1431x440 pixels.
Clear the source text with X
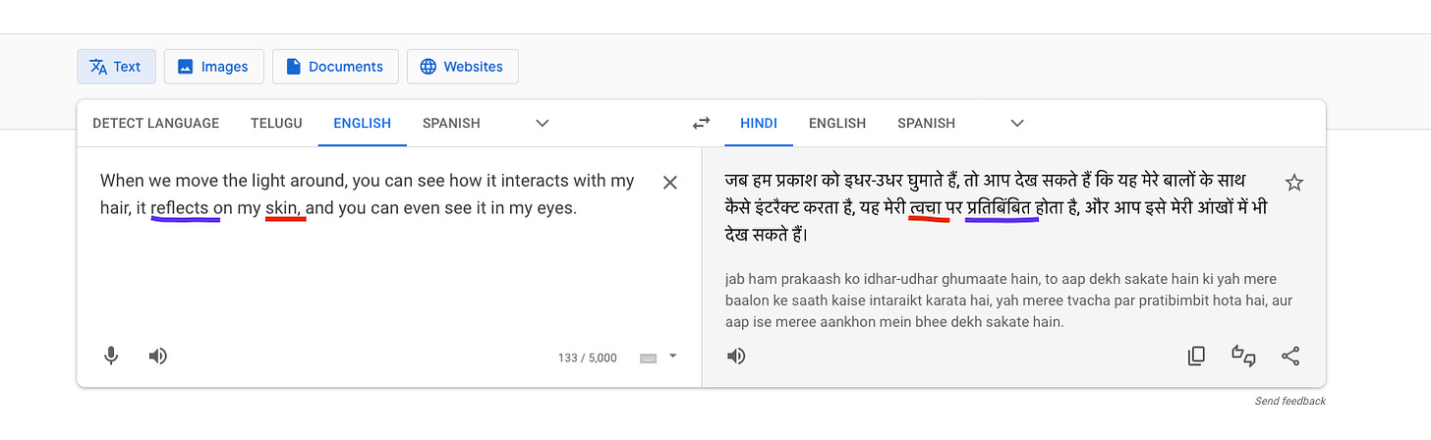click(x=670, y=183)
